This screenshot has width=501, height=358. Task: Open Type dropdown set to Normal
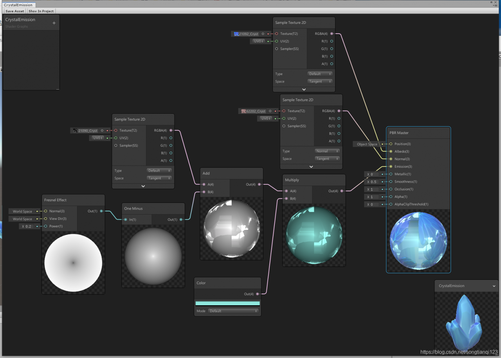[x=327, y=151]
